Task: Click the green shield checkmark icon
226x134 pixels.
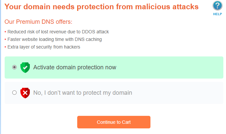Action: 25,67
